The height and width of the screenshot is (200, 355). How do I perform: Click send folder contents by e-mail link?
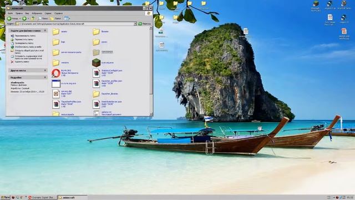(28, 57)
